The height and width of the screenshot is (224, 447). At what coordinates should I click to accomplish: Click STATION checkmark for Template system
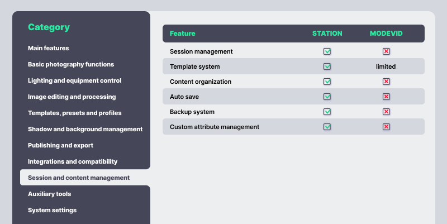click(327, 66)
